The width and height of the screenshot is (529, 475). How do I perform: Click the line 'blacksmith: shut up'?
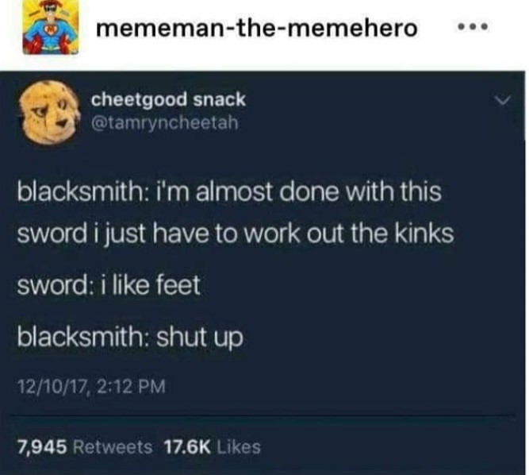click(130, 337)
